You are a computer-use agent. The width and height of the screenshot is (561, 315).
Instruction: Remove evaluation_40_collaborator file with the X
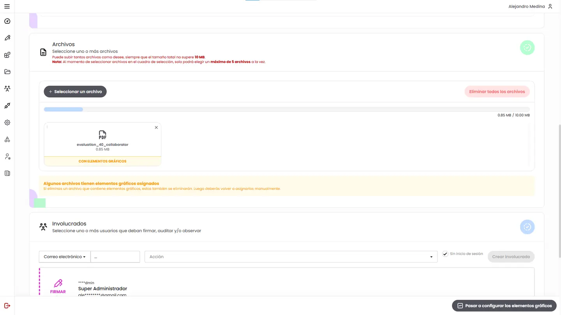coord(156,128)
